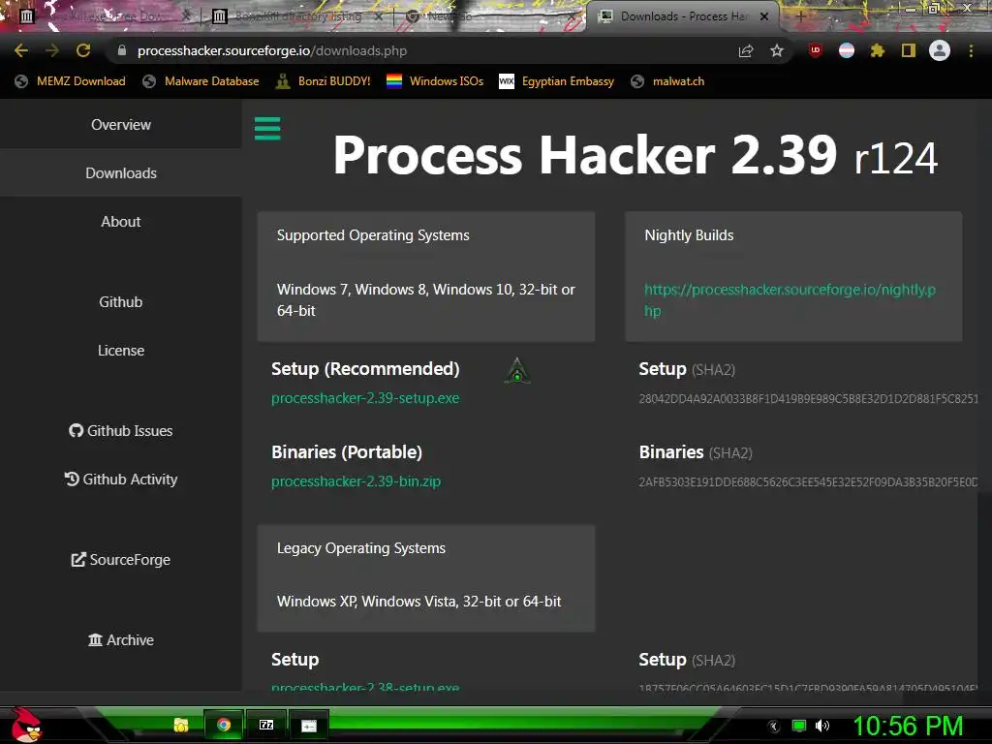Open the file explorer taskbar icon

tap(181, 725)
